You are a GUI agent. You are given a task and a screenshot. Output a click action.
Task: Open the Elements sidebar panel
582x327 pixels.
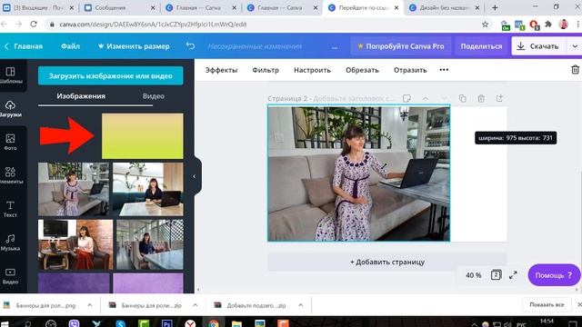point(11,175)
